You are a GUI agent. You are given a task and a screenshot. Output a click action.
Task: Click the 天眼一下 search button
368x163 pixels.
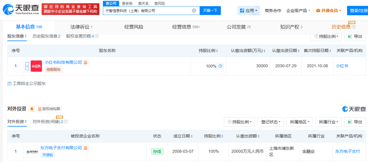210,11
